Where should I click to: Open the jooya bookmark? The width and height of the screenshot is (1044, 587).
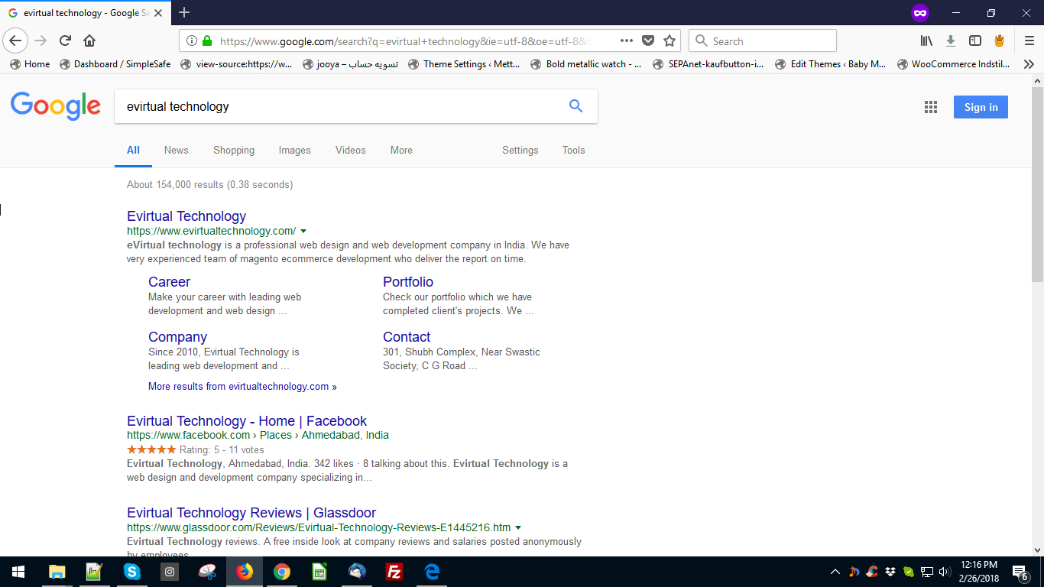(350, 64)
